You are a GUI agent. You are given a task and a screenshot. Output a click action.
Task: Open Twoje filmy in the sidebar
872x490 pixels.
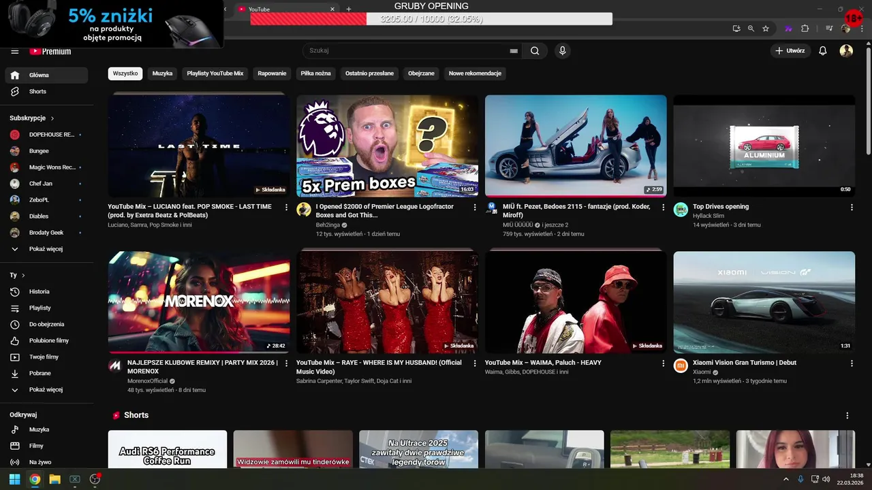point(46,357)
